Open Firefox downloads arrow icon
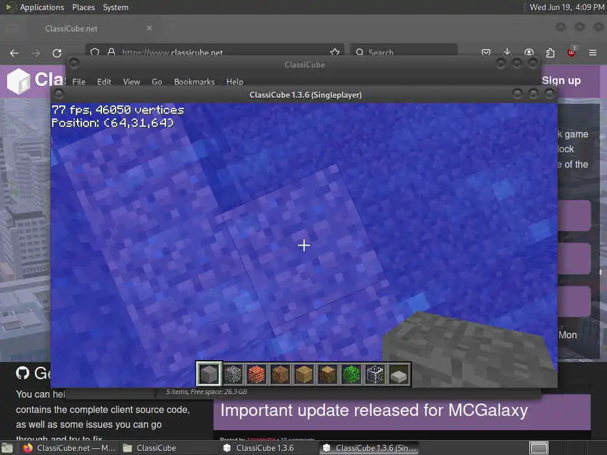This screenshot has width=607, height=455. (507, 52)
